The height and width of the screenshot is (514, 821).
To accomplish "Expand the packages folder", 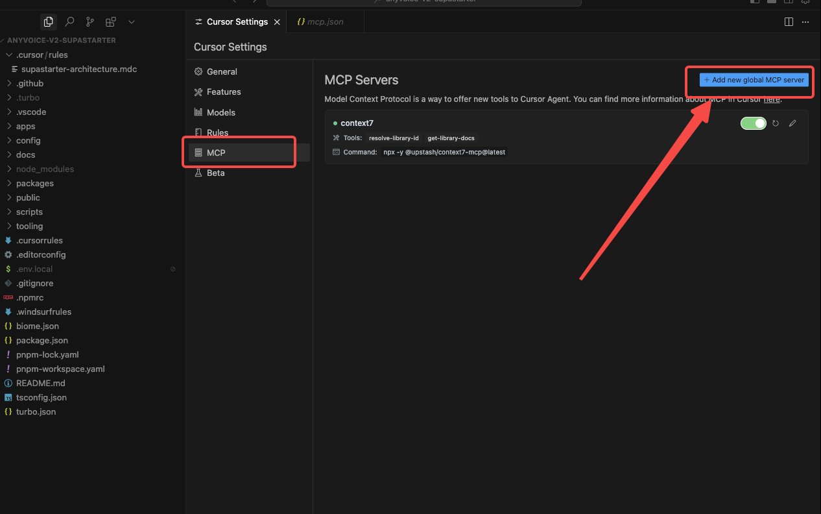I will coord(35,183).
